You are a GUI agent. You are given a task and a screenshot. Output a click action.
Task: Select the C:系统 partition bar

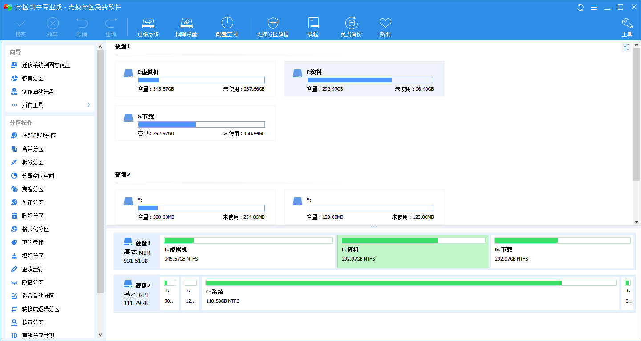pyautogui.click(x=410, y=293)
